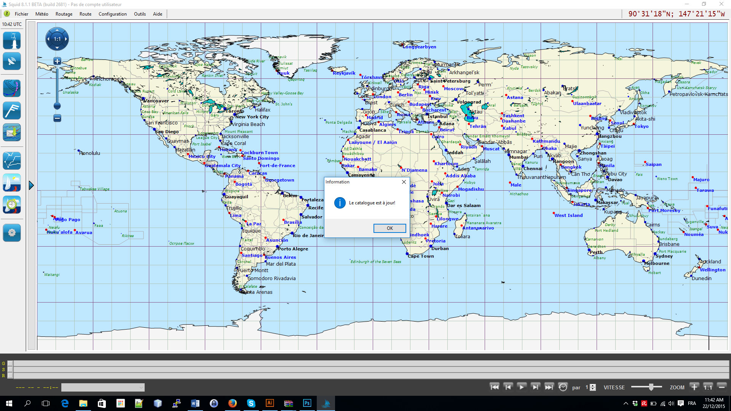Jump to the first animation frame

coord(495,387)
